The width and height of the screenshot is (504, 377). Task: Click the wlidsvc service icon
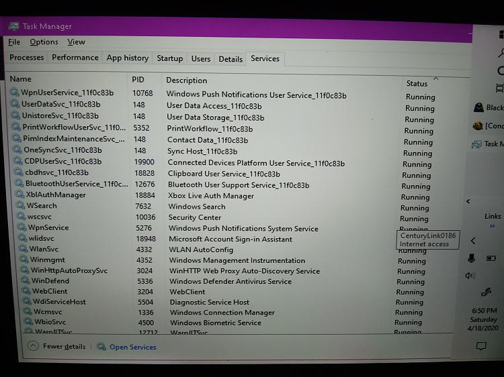click(23, 238)
